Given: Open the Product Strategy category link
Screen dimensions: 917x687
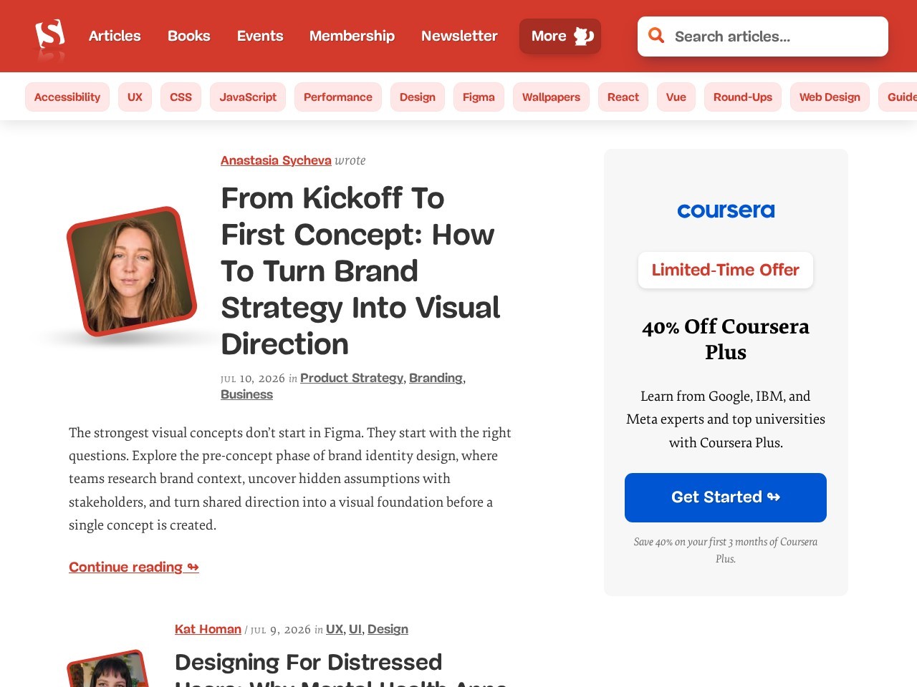Looking at the screenshot, I should [352, 378].
